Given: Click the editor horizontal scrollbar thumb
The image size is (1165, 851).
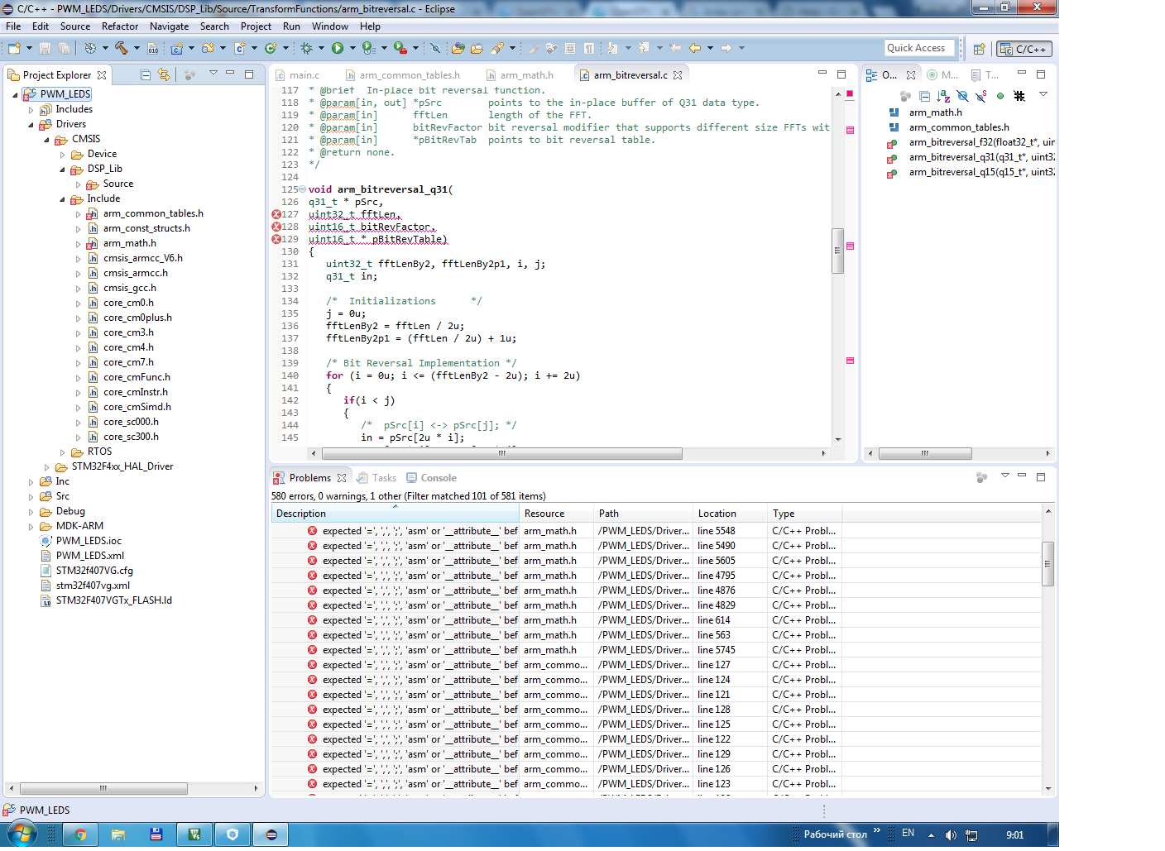Looking at the screenshot, I should coord(501,453).
